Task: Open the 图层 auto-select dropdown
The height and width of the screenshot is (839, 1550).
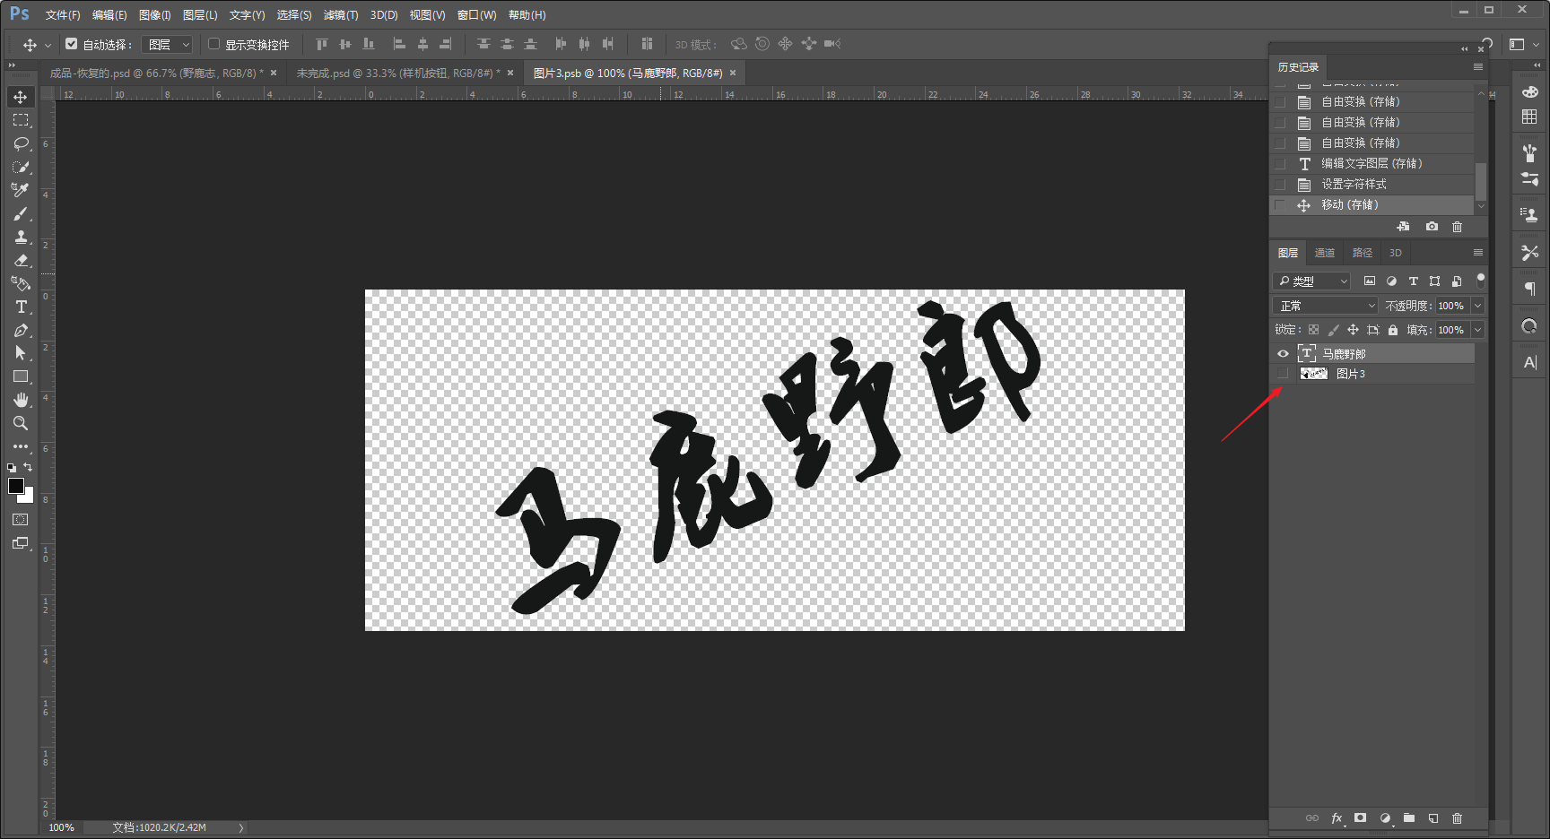Action: click(x=168, y=44)
